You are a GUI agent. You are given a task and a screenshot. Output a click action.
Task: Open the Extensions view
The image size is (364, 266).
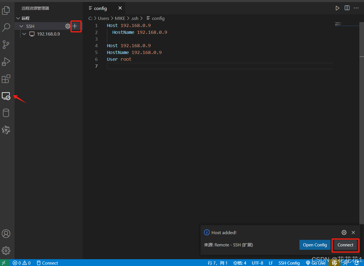coord(6,79)
